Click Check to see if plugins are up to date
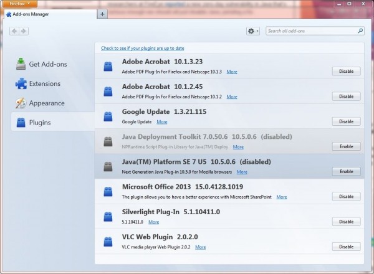 click(142, 48)
